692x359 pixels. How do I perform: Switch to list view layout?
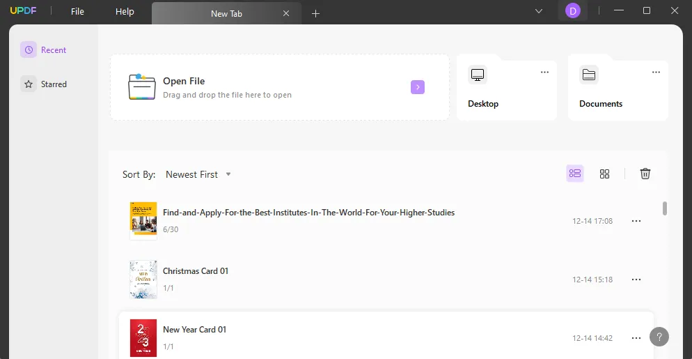(x=575, y=174)
